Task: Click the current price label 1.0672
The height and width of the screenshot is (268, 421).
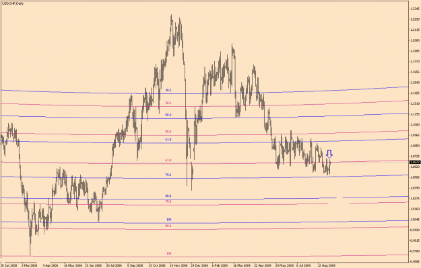Action: [x=415, y=162]
